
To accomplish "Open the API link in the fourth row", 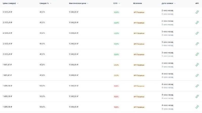I will 197,44.
